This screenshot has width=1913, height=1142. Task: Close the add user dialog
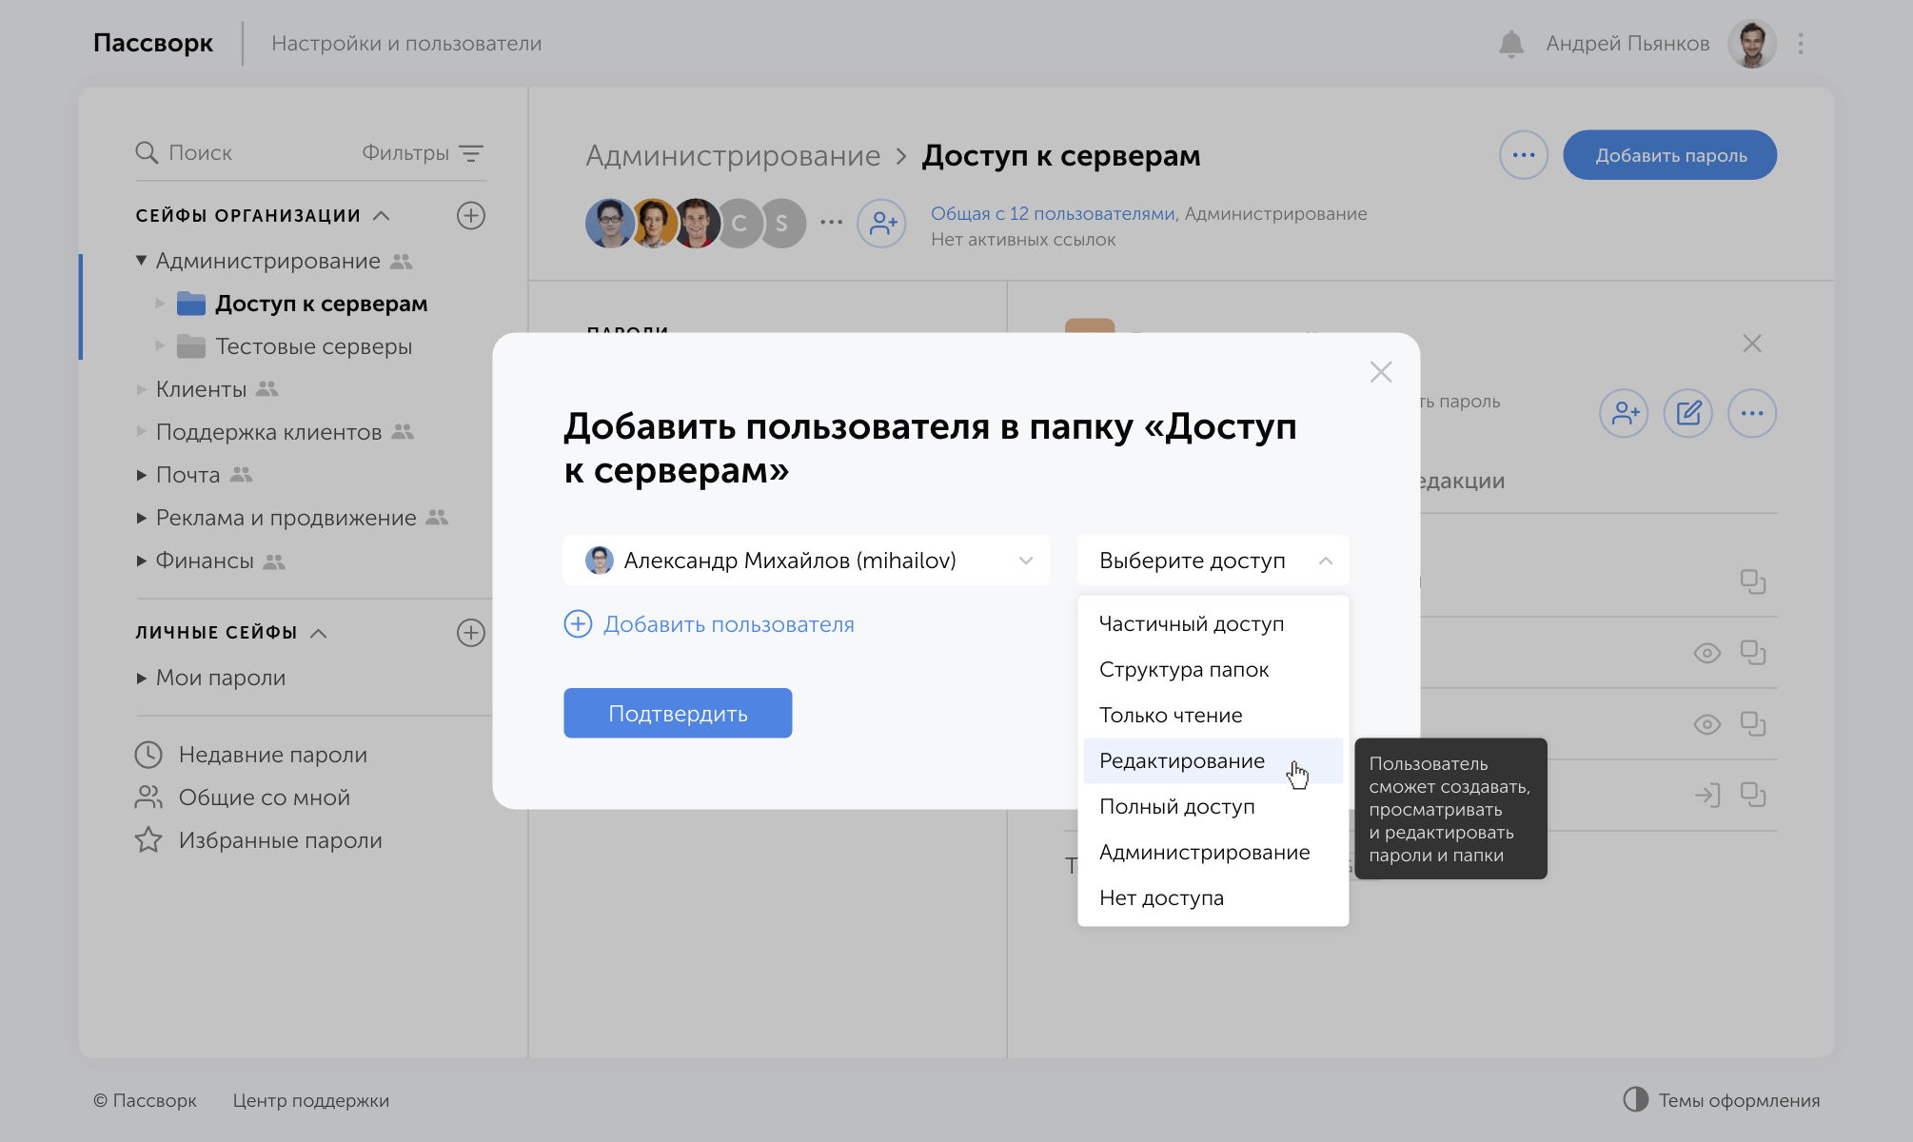click(x=1380, y=372)
